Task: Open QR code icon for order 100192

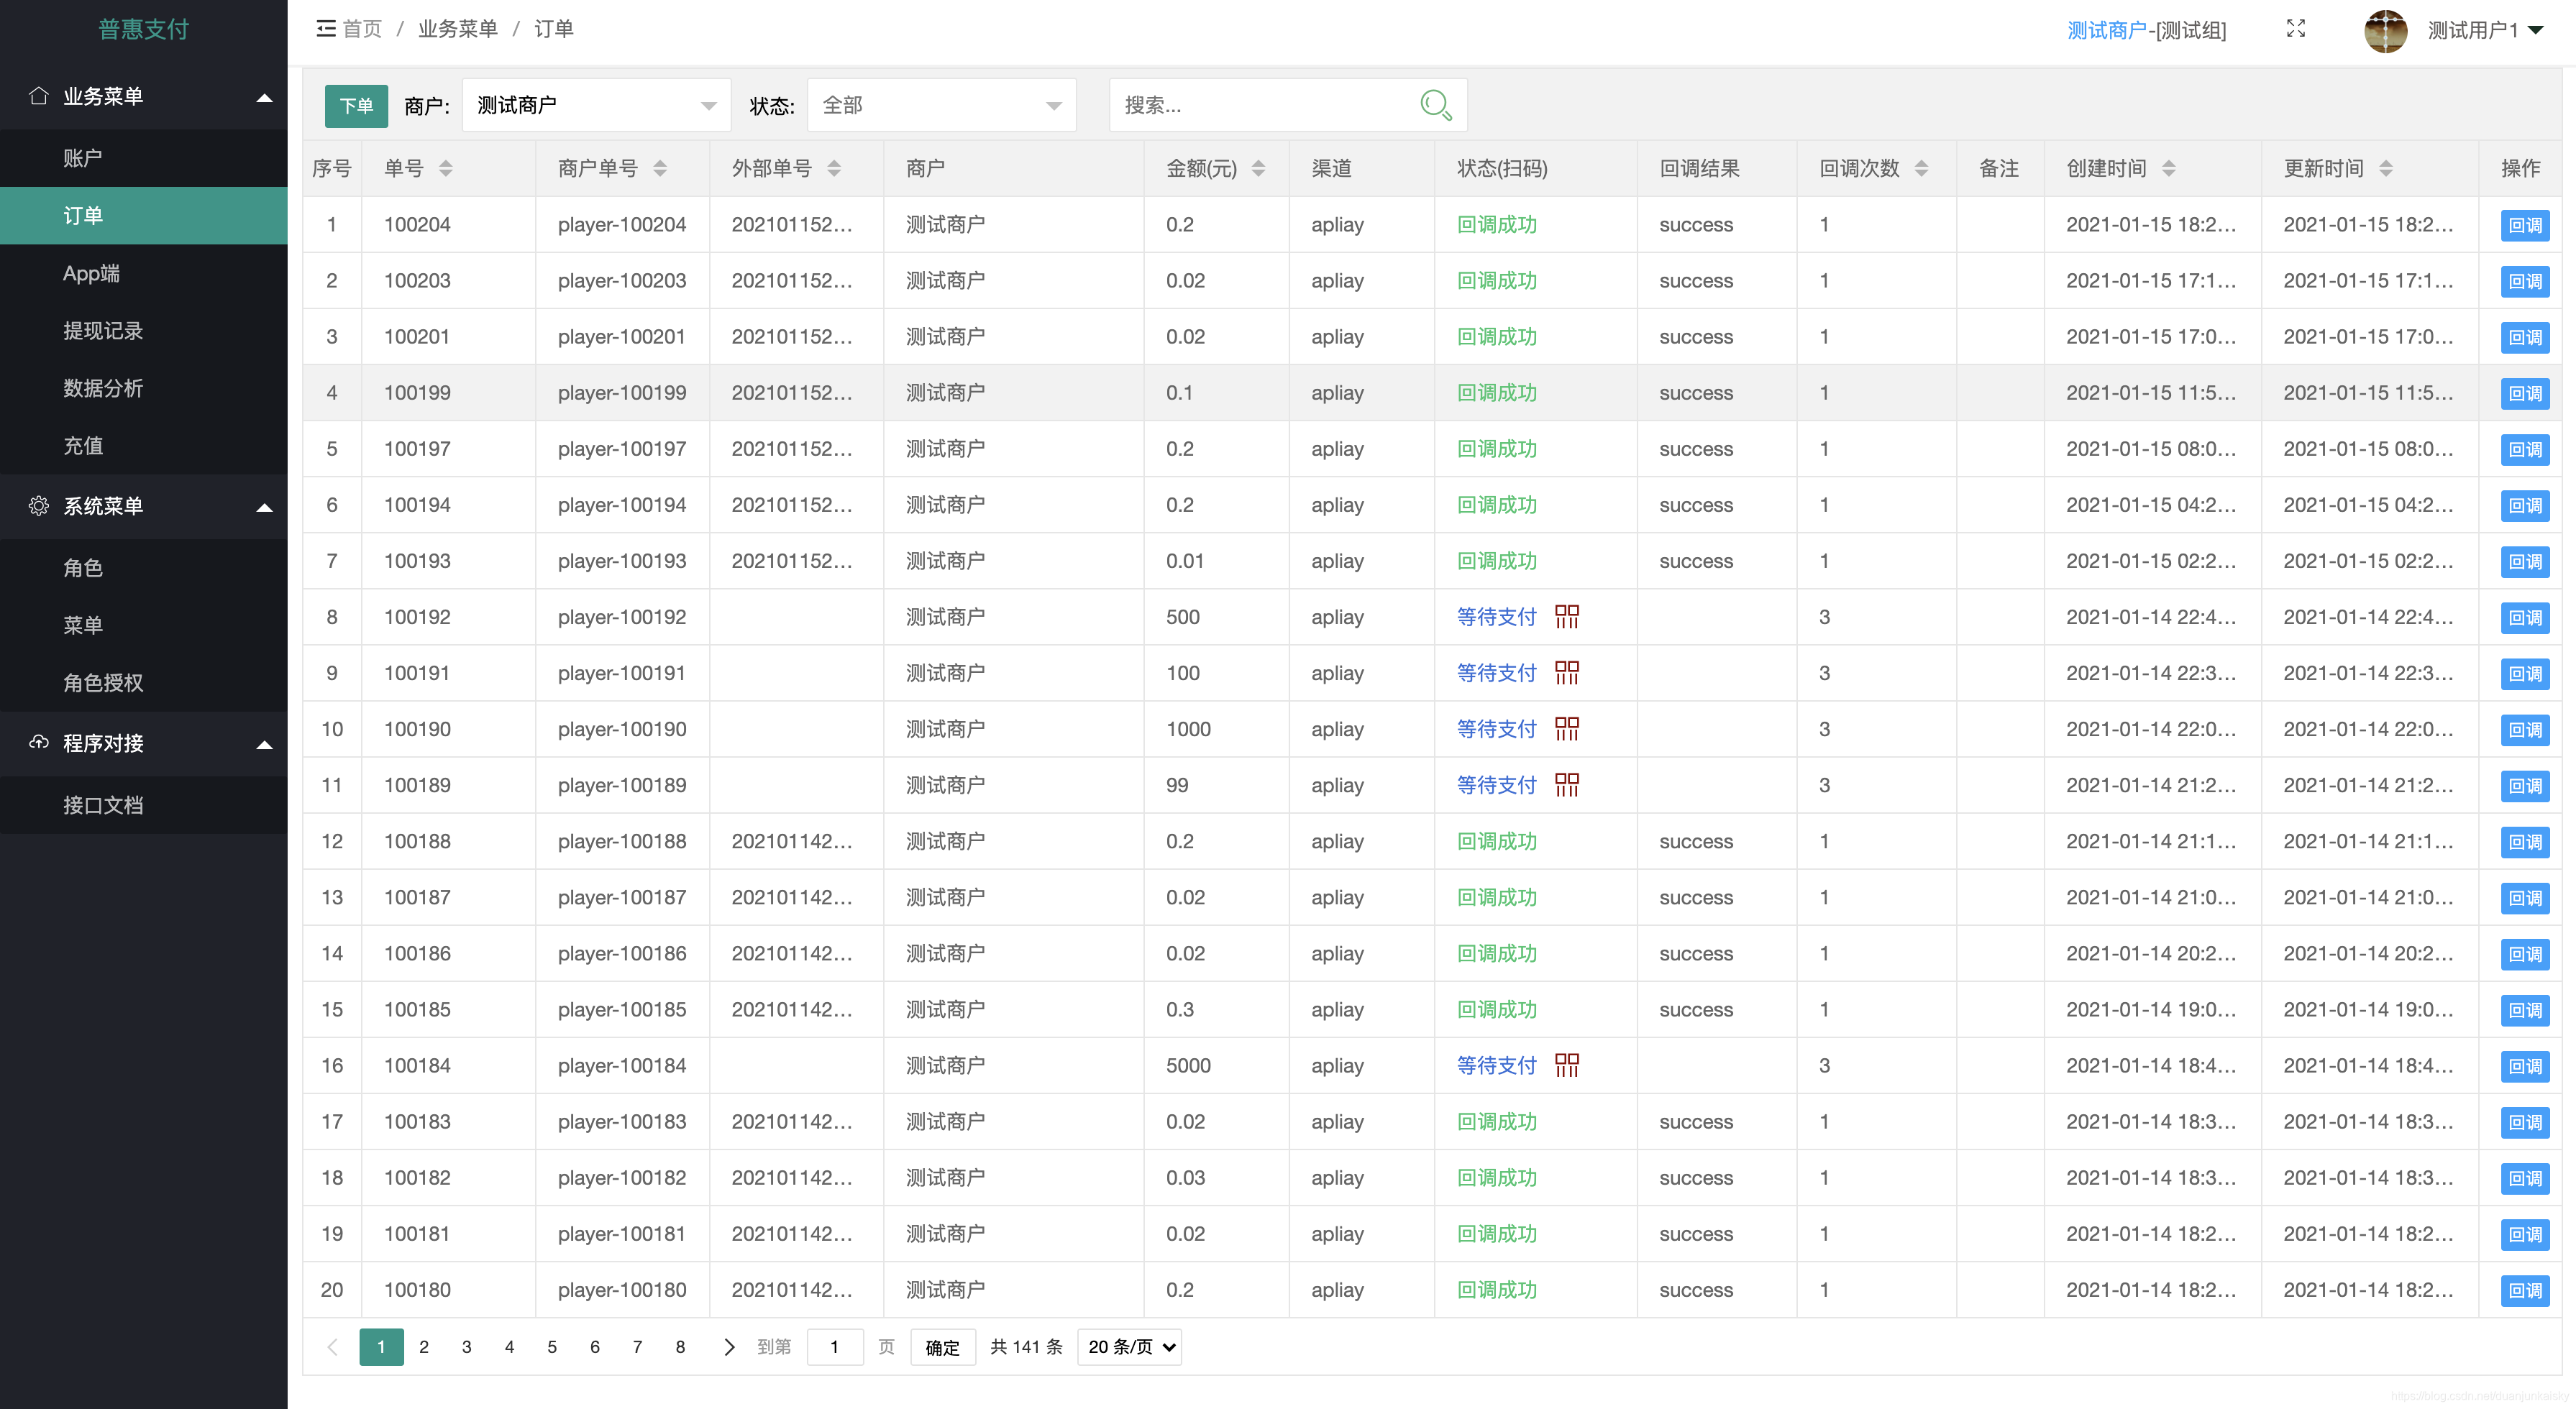Action: pyautogui.click(x=1567, y=617)
